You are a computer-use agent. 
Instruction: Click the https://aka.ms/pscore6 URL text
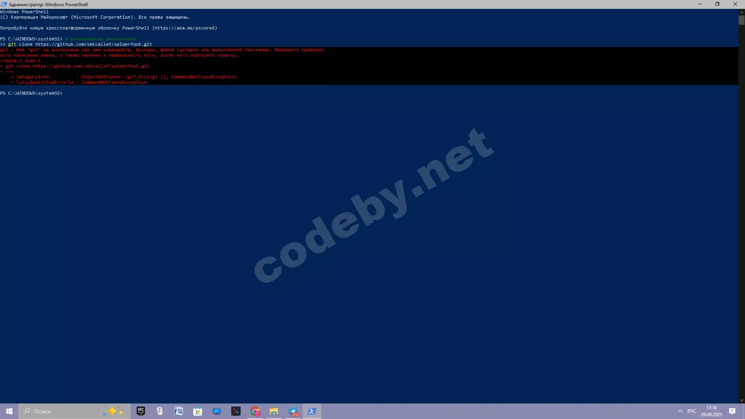[x=185, y=28]
